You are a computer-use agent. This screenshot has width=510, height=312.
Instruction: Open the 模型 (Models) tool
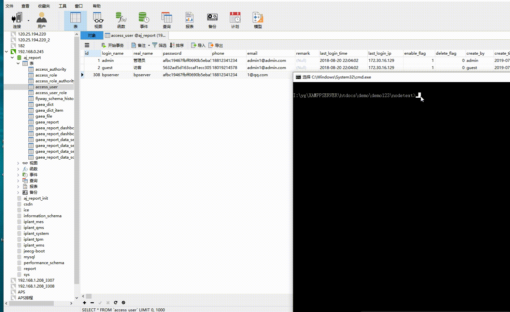pyautogui.click(x=258, y=20)
